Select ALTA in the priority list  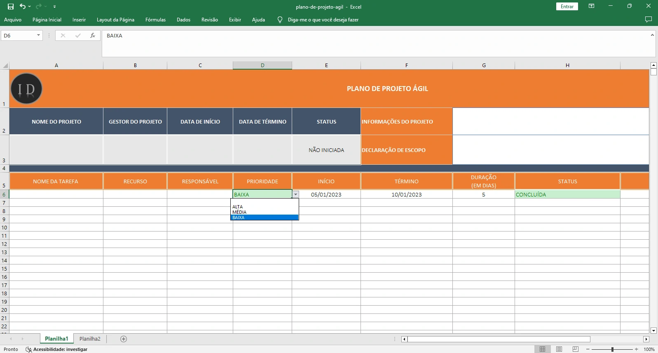pyautogui.click(x=238, y=207)
